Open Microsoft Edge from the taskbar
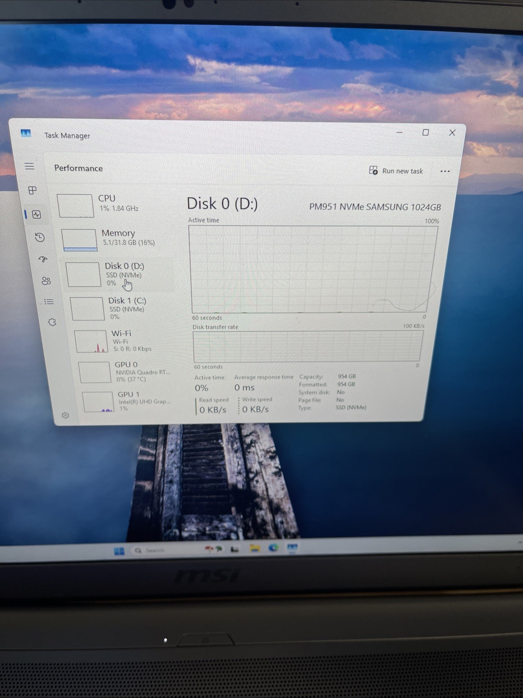Viewport: 523px width, 698px height. [273, 547]
